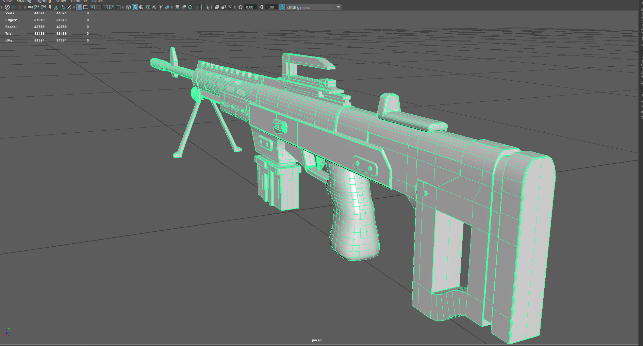Click the X-Ray Joints icon
The image size is (643, 346).
pos(230,7)
